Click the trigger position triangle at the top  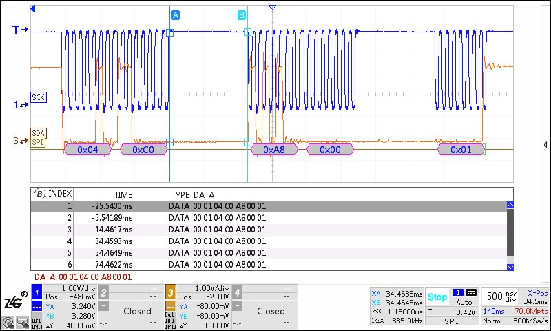[272, 7]
